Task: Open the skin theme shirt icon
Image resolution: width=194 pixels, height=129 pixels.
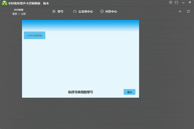Action: (x=176, y=3)
